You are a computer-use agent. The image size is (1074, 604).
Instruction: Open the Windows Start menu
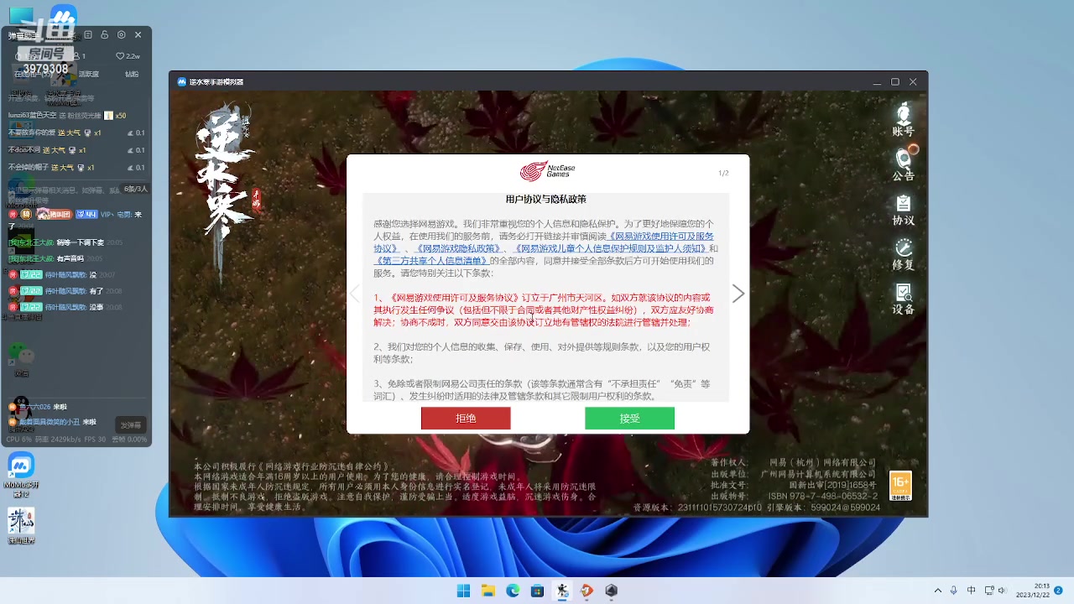pos(463,591)
